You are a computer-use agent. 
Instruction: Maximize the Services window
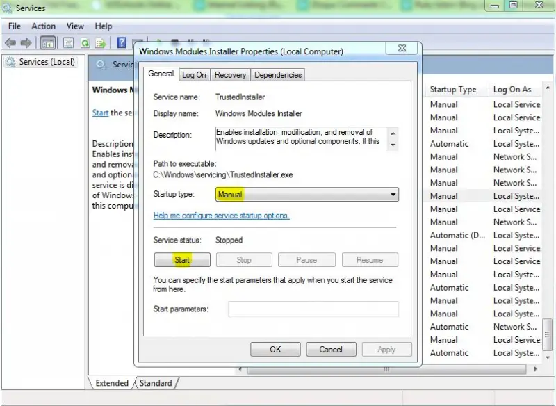(513, 5)
